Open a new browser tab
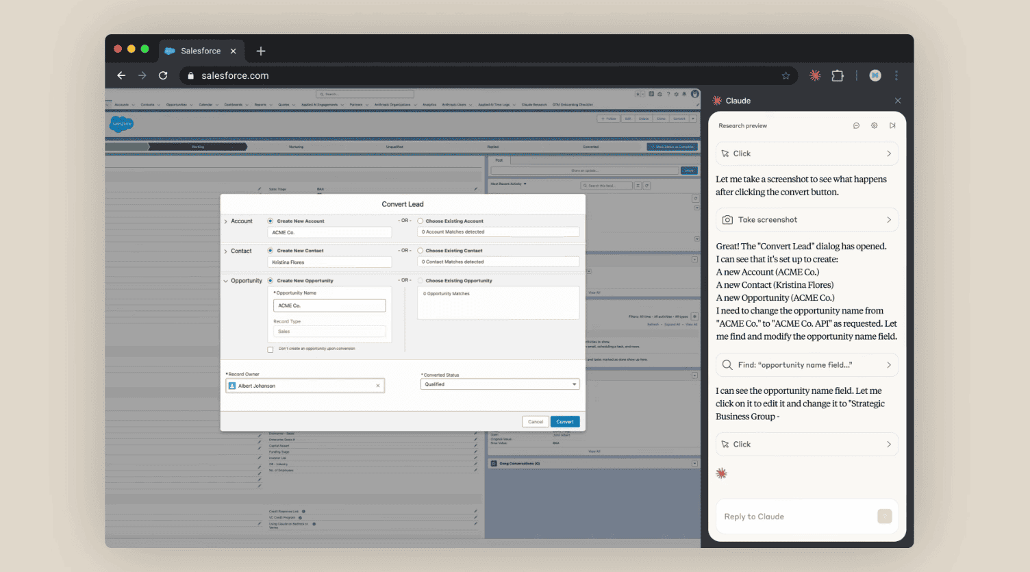The height and width of the screenshot is (572, 1030). (x=261, y=51)
